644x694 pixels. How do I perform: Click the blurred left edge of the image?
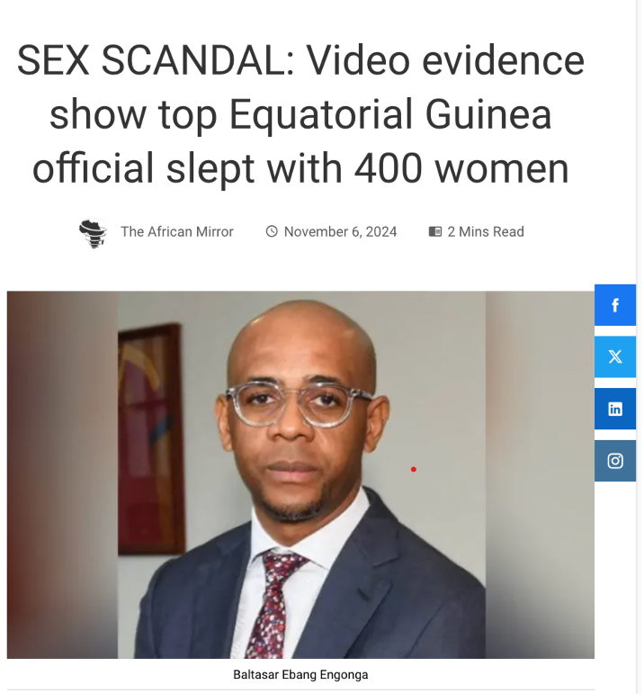pos(62,474)
